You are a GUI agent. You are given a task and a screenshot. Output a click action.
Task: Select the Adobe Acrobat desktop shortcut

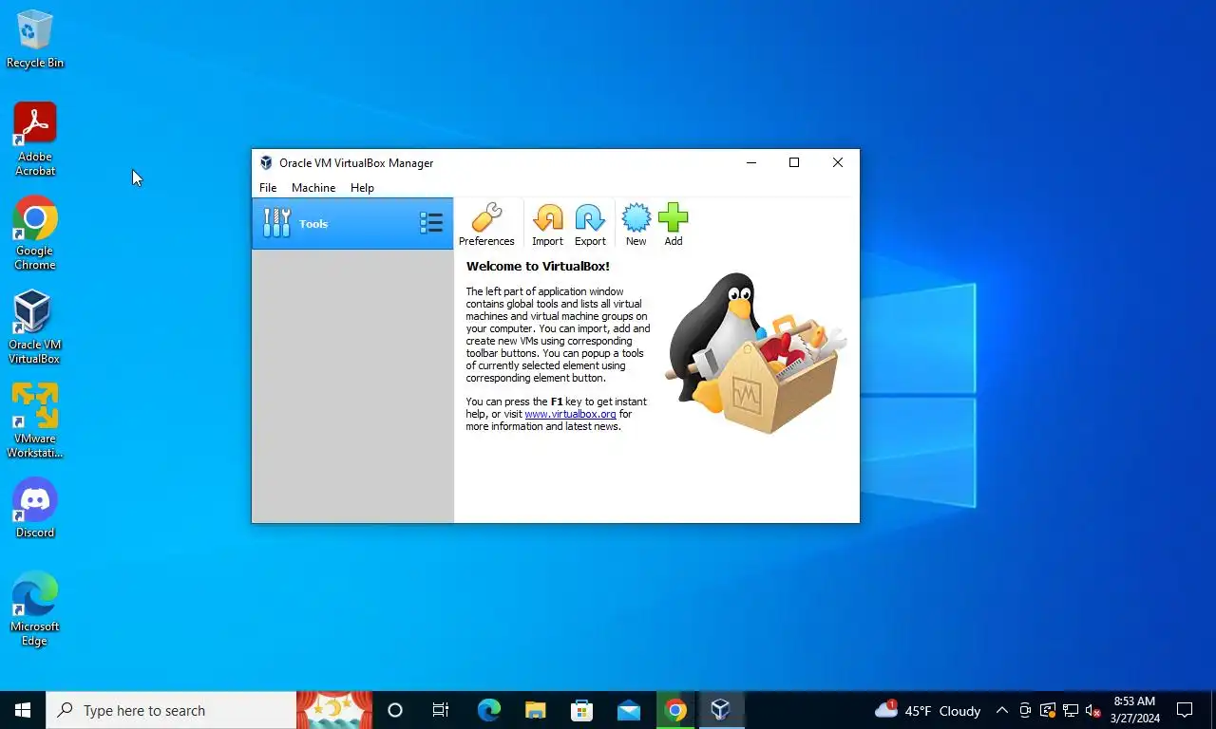coord(34,140)
